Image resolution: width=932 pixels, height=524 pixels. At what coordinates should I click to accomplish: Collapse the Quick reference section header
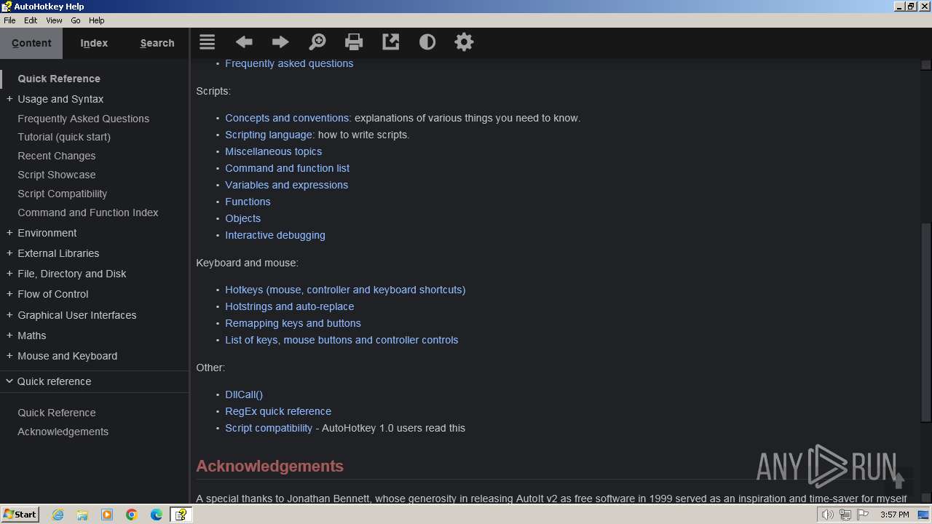(95, 381)
